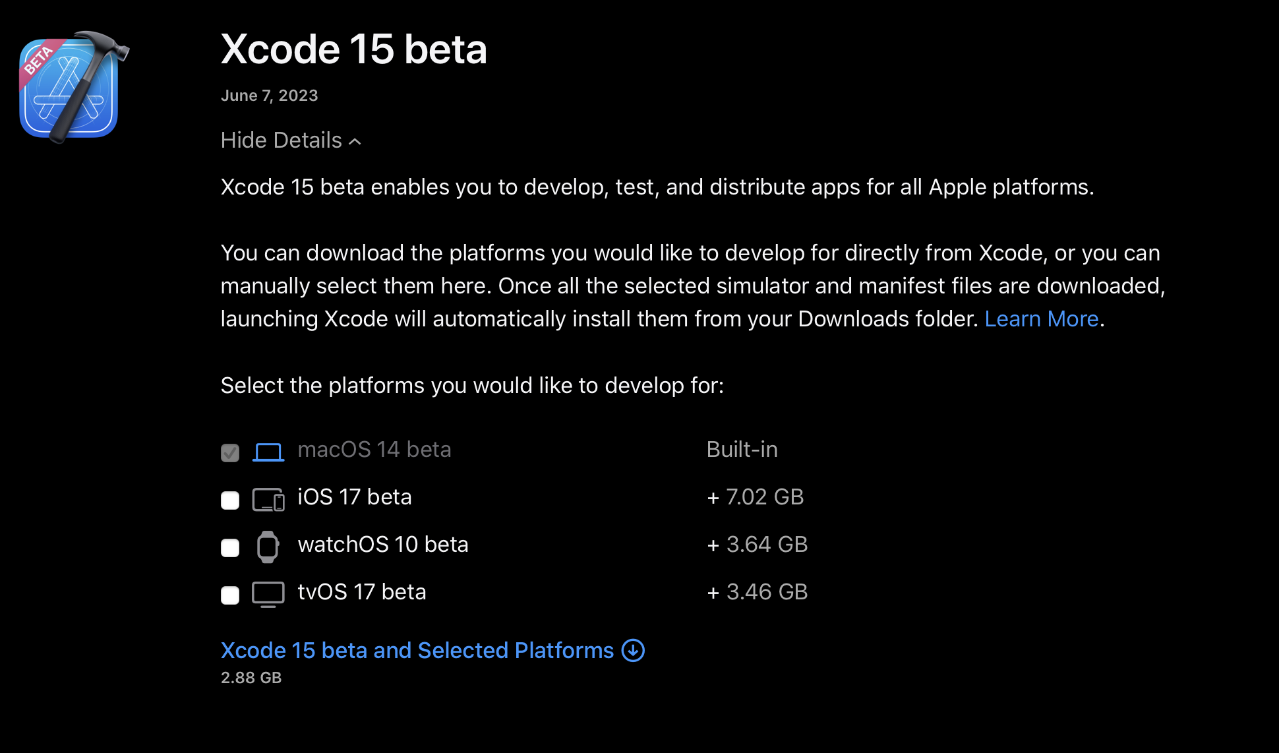
Task: Tick the tvOS 17 beta checkbox
Action: 230,595
